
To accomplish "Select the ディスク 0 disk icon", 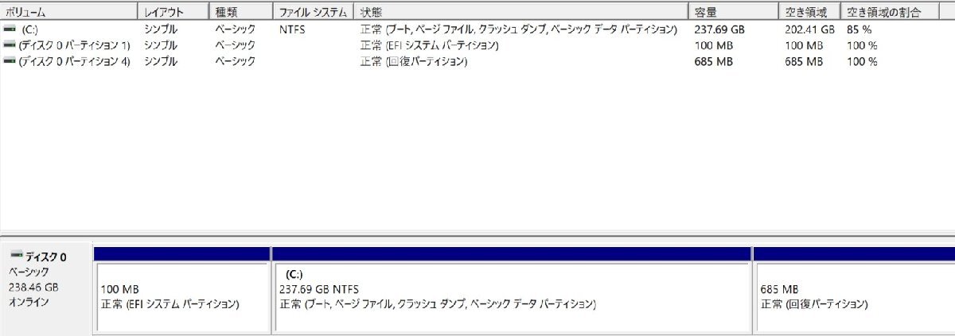I will click(16, 257).
